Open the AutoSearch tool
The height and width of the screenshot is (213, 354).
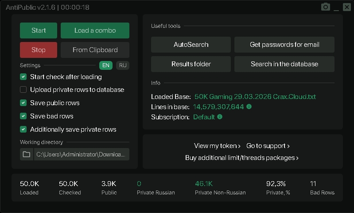[191, 45]
